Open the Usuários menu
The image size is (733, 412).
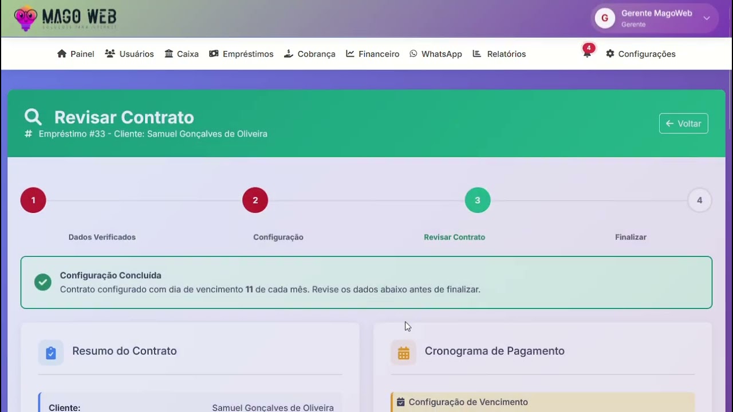(x=129, y=54)
